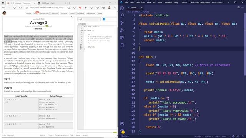246x138 pixels.
Task: Change the CRLF end-of-line setting
Action: [224, 136]
